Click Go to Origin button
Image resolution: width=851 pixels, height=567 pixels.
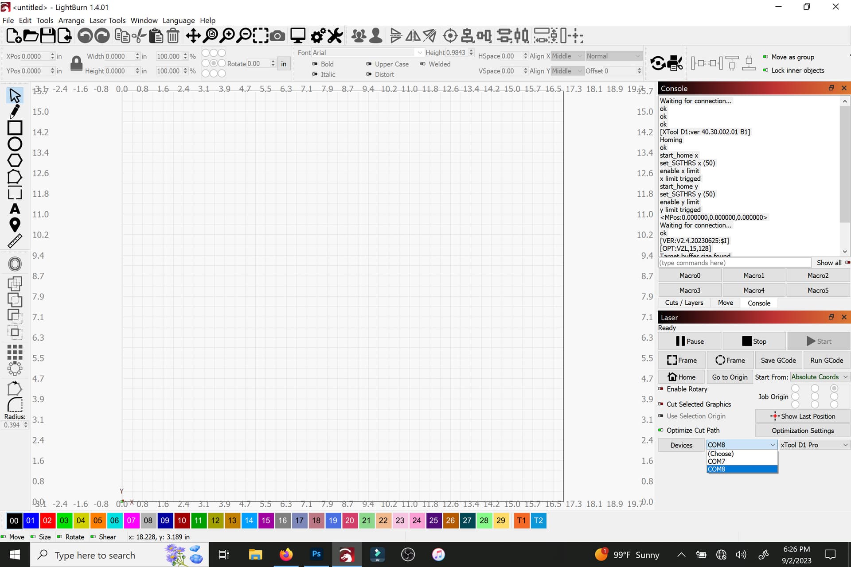(730, 377)
